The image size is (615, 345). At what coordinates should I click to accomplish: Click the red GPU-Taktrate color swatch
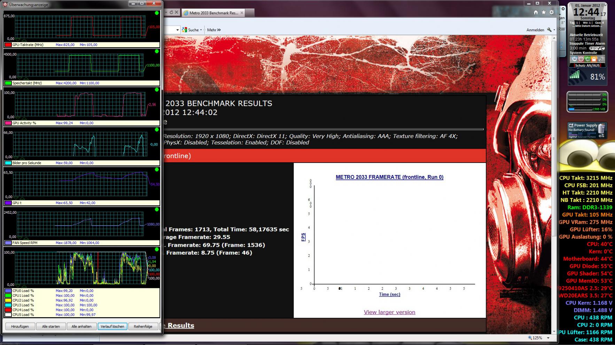(8, 45)
